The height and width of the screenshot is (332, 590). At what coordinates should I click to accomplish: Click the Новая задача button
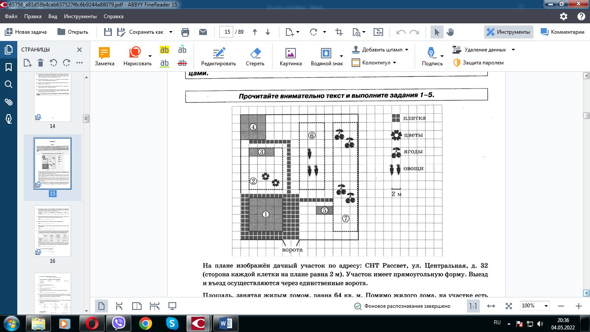click(26, 32)
